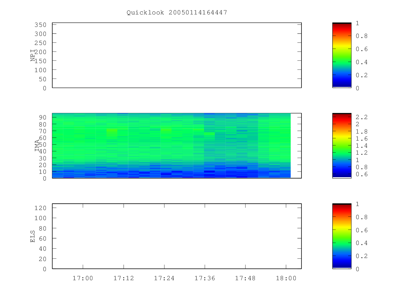
Task: Click the 17:48 time tick label
Action: click(x=245, y=278)
